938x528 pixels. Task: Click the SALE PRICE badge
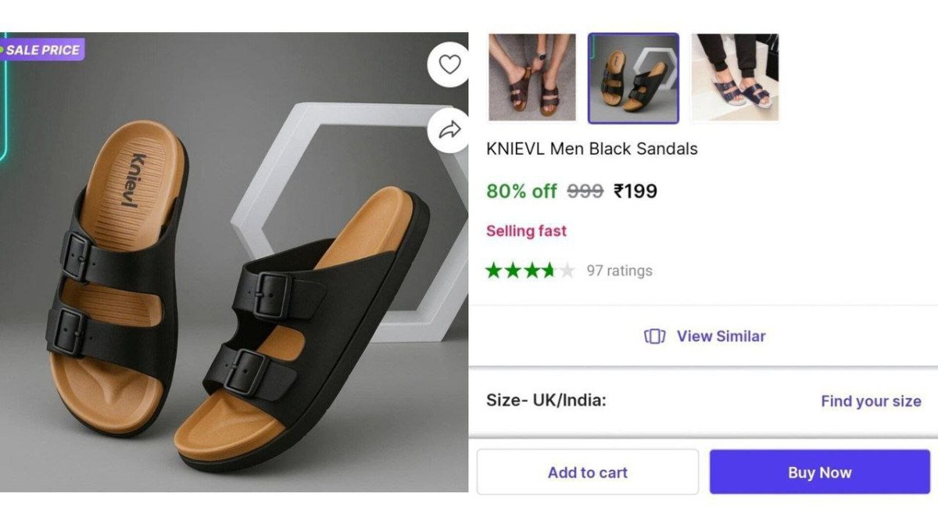point(42,50)
